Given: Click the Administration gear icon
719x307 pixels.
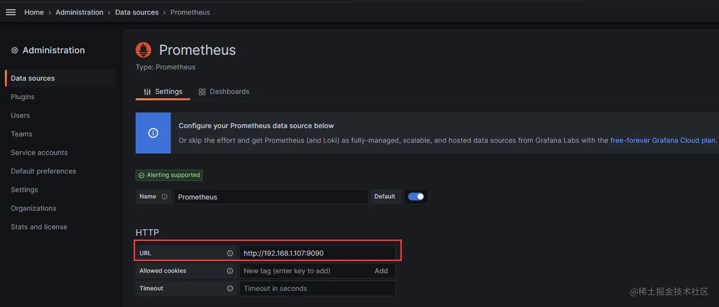Looking at the screenshot, I should (x=15, y=50).
